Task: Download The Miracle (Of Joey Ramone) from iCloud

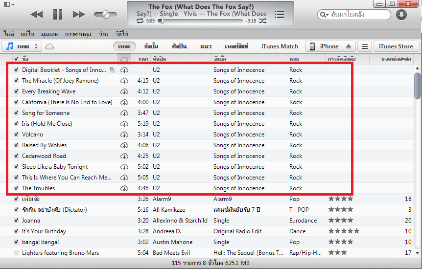Action: point(124,81)
